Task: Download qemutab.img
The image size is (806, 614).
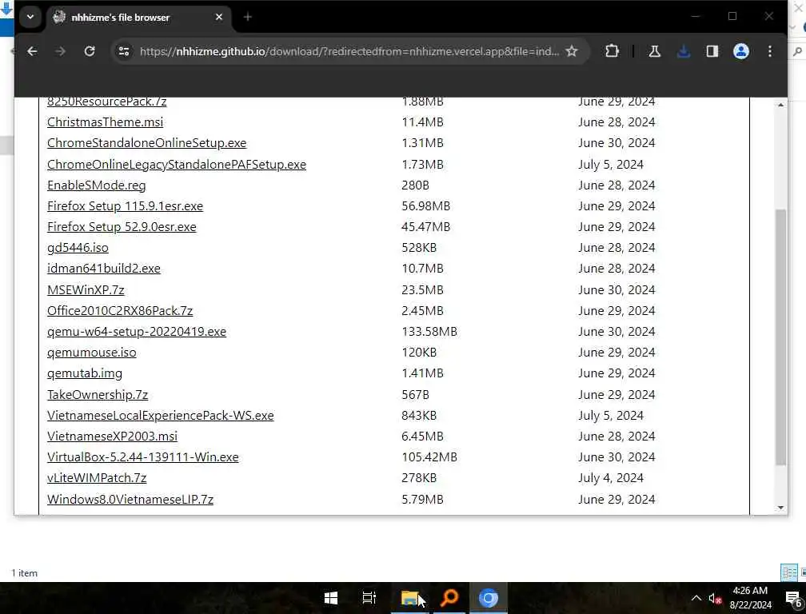Action: point(84,373)
